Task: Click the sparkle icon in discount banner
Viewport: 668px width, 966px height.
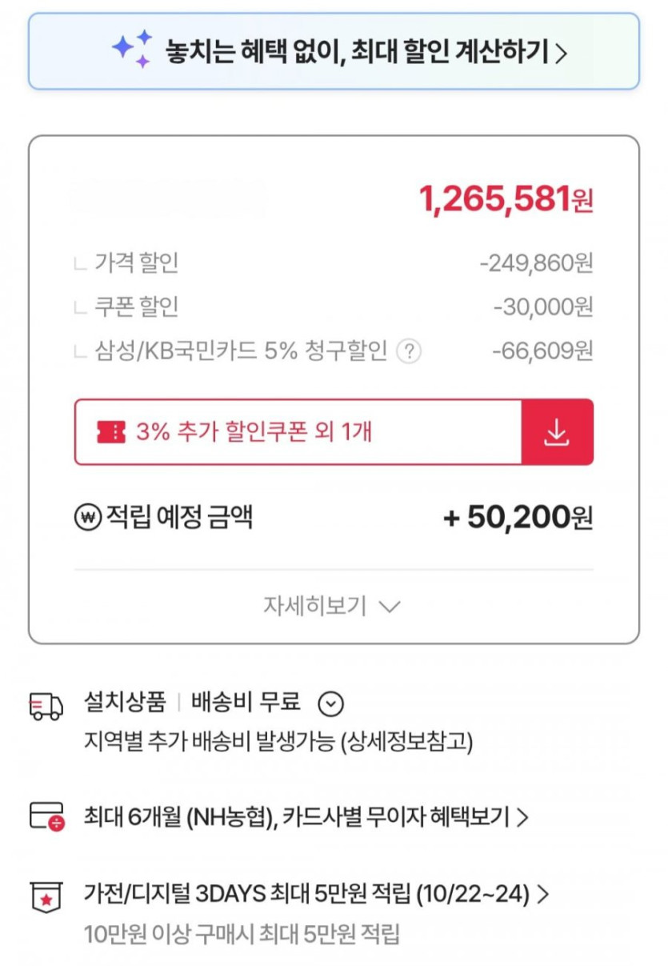Action: tap(132, 50)
